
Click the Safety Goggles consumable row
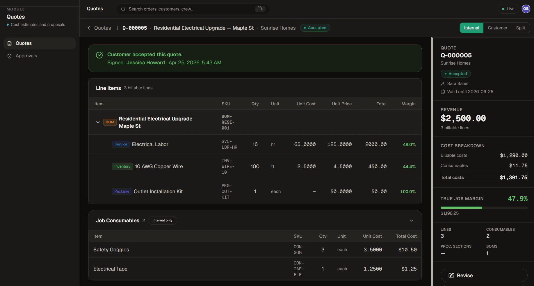[255, 250]
